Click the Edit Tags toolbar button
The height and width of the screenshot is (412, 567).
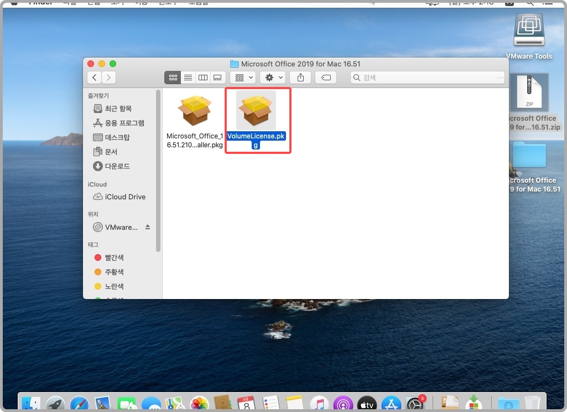coord(326,78)
